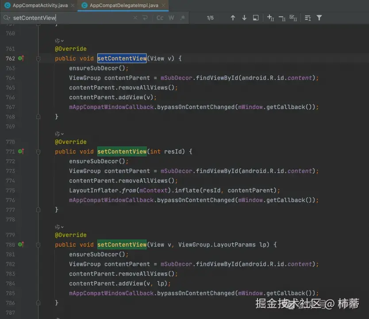Collapse the method starting at line 762
Viewport: 369px width, 319px height.
(38, 58)
